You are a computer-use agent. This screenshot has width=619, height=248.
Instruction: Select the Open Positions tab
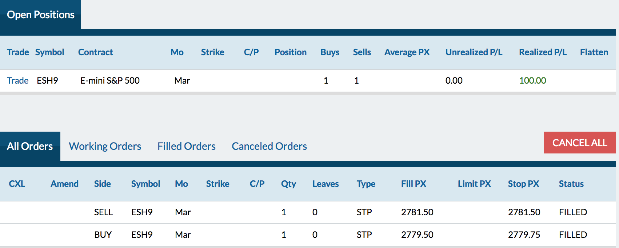[x=40, y=15]
